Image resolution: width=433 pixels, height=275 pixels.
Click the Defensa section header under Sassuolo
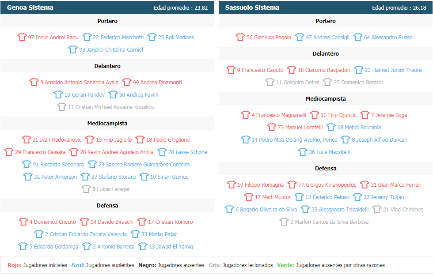326,168
